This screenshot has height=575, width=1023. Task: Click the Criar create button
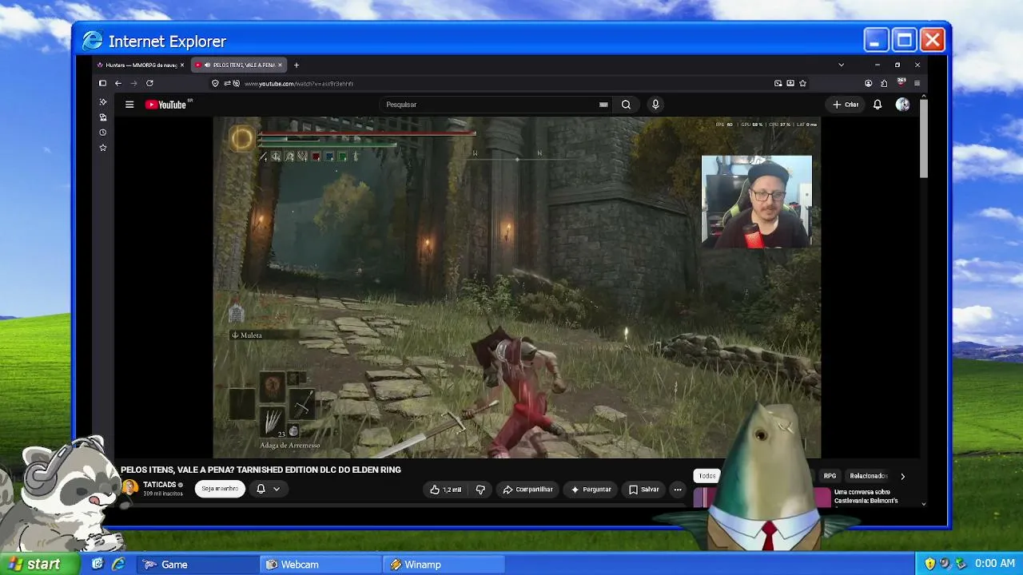[x=846, y=105]
